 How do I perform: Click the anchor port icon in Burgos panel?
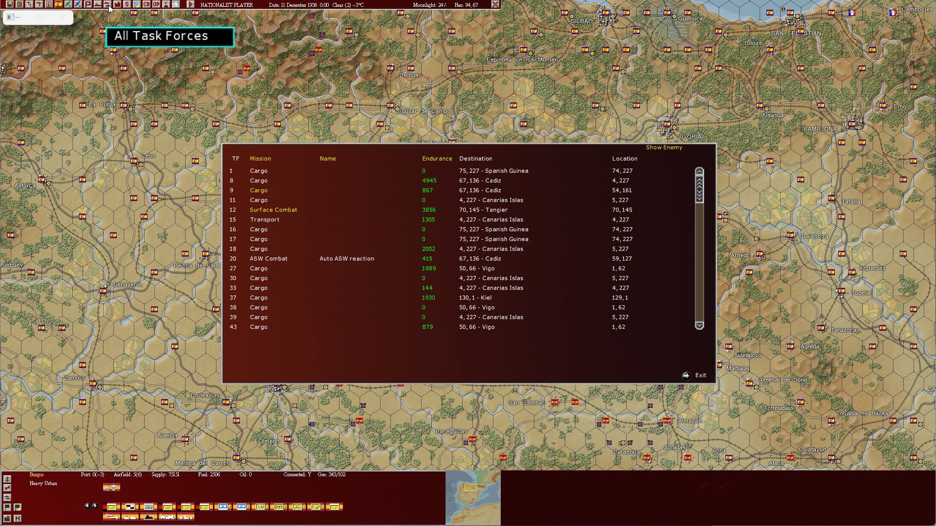coord(7,479)
